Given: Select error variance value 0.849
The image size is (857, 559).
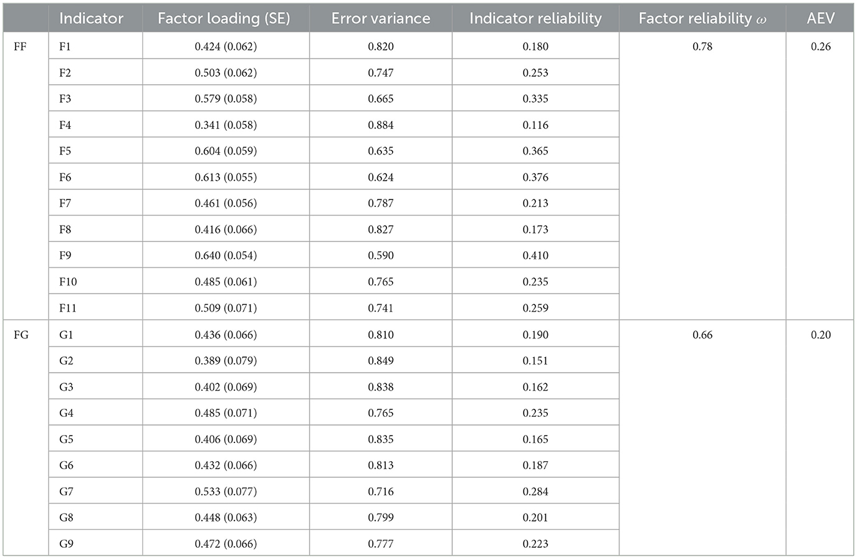Looking at the screenshot, I should coord(381,361).
